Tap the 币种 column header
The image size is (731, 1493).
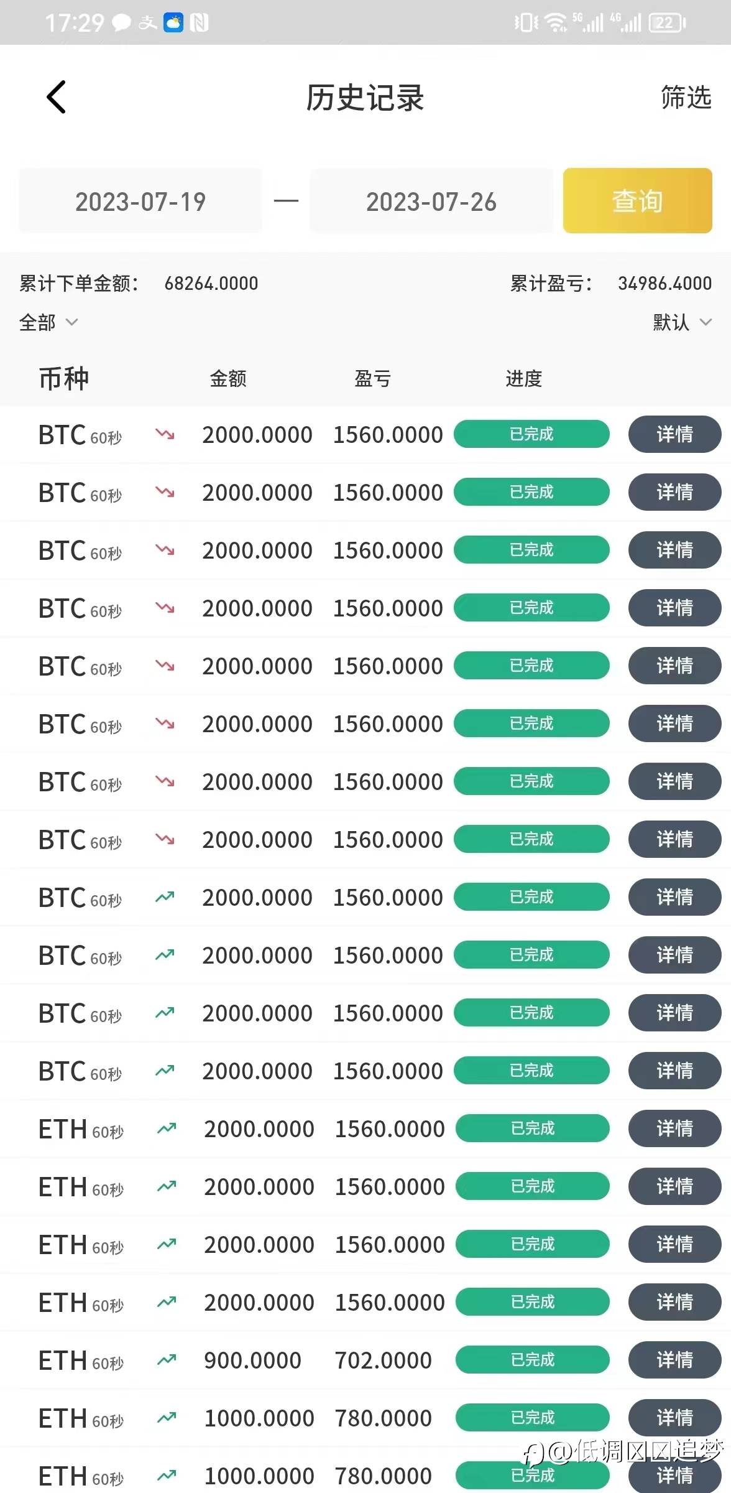(63, 378)
